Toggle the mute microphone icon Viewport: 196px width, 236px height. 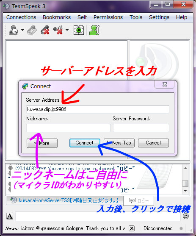(x=45, y=30)
